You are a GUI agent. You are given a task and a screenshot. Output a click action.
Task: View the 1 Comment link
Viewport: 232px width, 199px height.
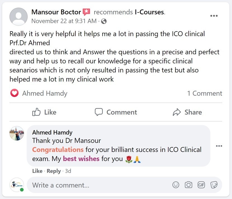coord(205,93)
